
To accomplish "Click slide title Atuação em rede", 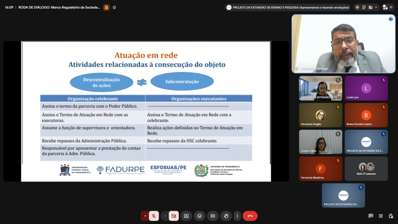I will [146, 55].
